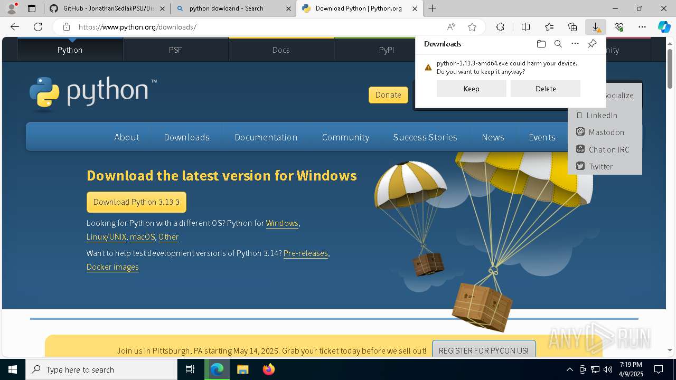The height and width of the screenshot is (380, 676).
Task: Click the Downloads toolbar icon
Action: pos(596,27)
